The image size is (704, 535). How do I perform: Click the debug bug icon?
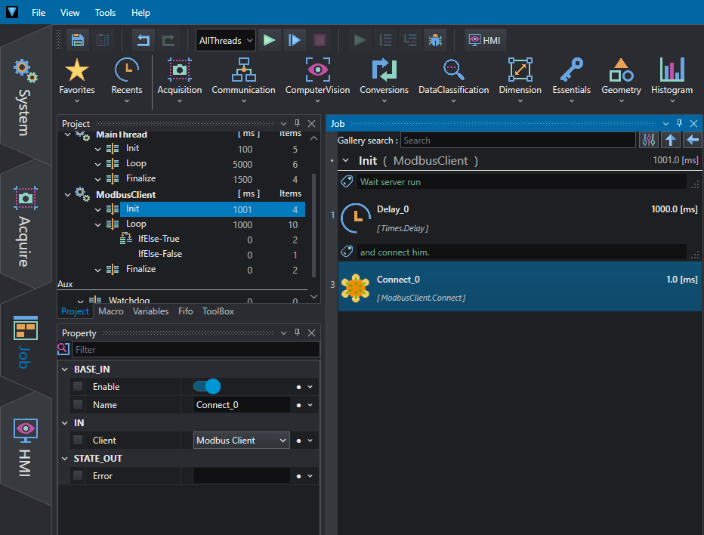(434, 41)
